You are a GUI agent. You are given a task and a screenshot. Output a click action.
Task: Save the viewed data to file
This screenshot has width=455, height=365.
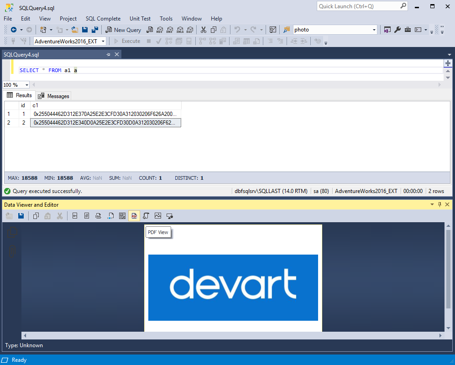[21, 215]
